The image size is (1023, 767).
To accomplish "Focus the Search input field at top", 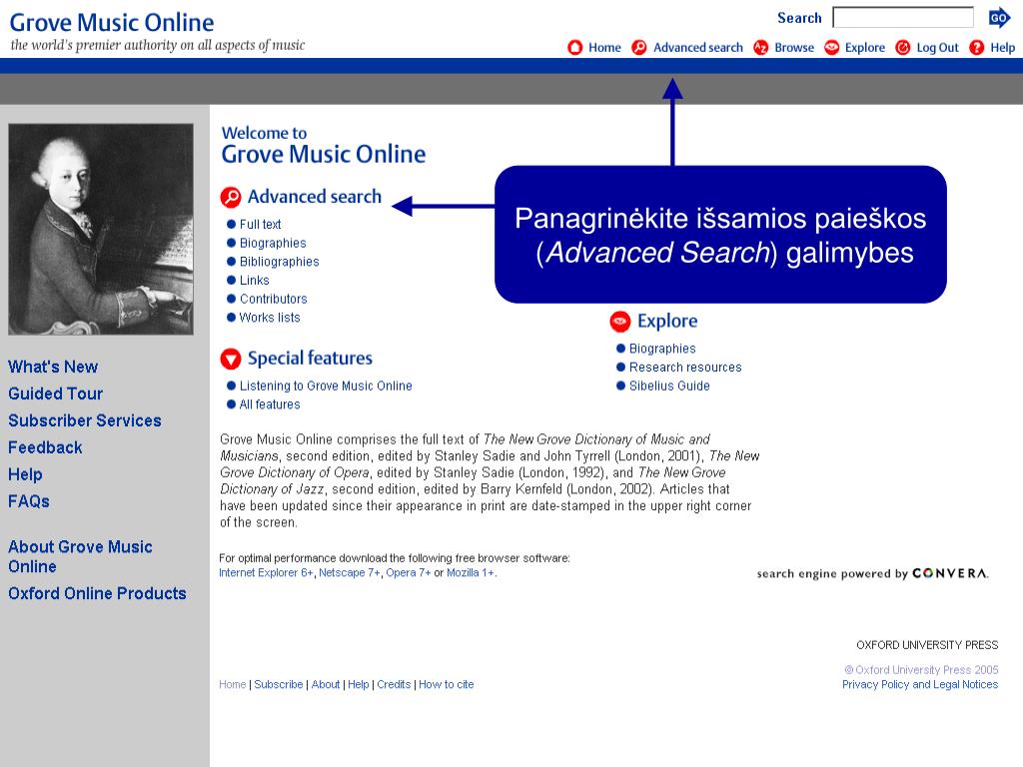I will (903, 18).
